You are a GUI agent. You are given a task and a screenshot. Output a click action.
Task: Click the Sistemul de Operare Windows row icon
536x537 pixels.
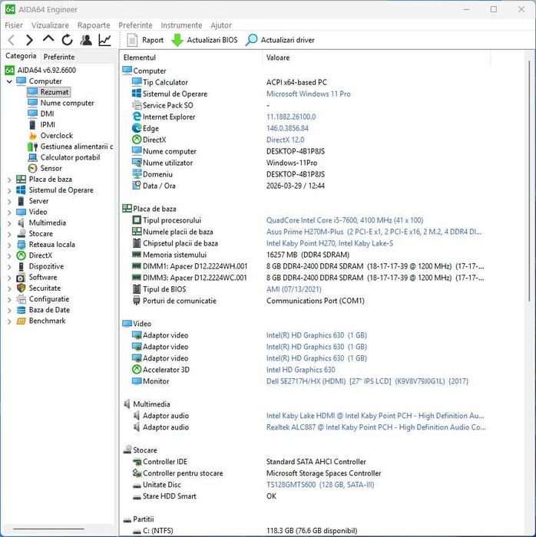coord(137,94)
